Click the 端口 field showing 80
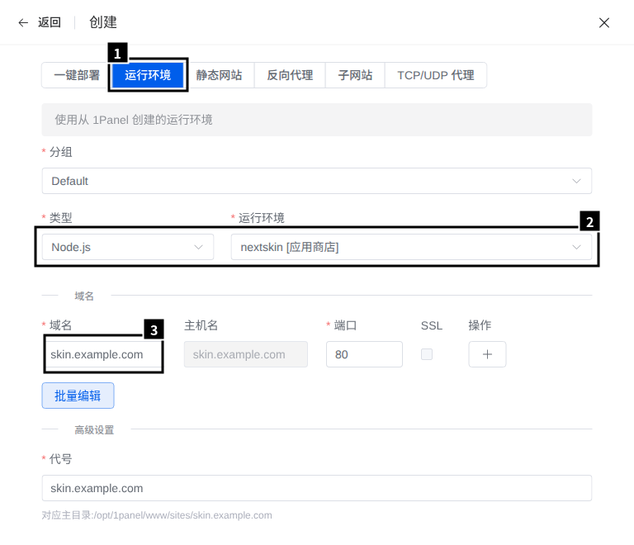 tap(364, 354)
